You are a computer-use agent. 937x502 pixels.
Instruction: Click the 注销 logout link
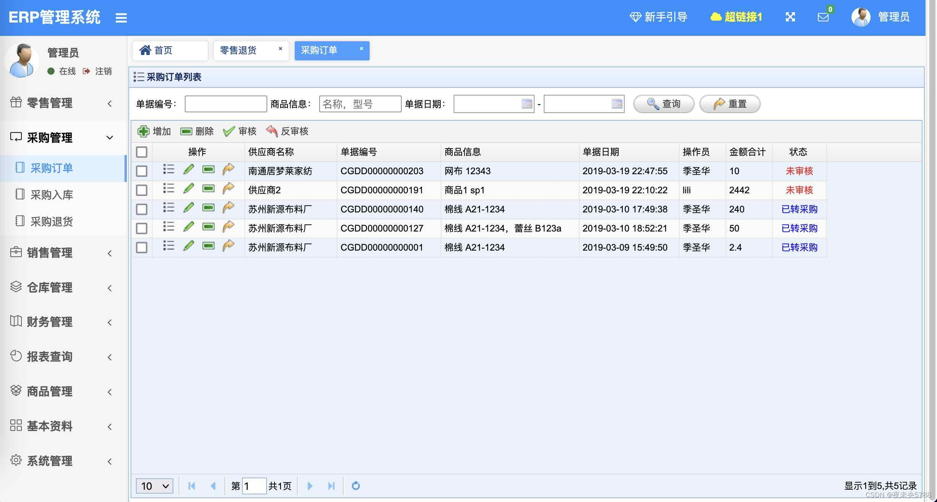(x=102, y=71)
